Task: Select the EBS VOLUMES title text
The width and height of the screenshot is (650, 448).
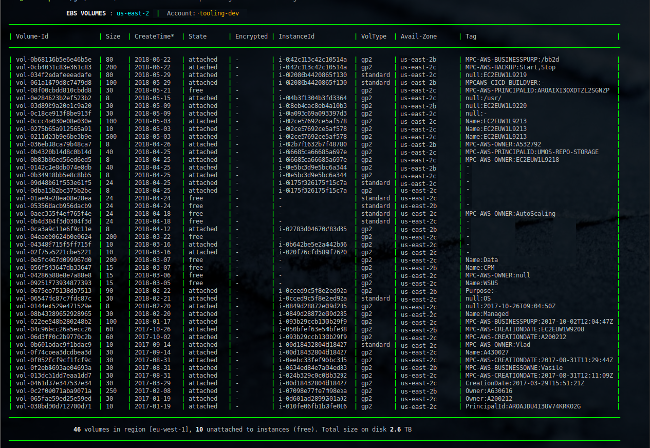Action: [x=86, y=13]
